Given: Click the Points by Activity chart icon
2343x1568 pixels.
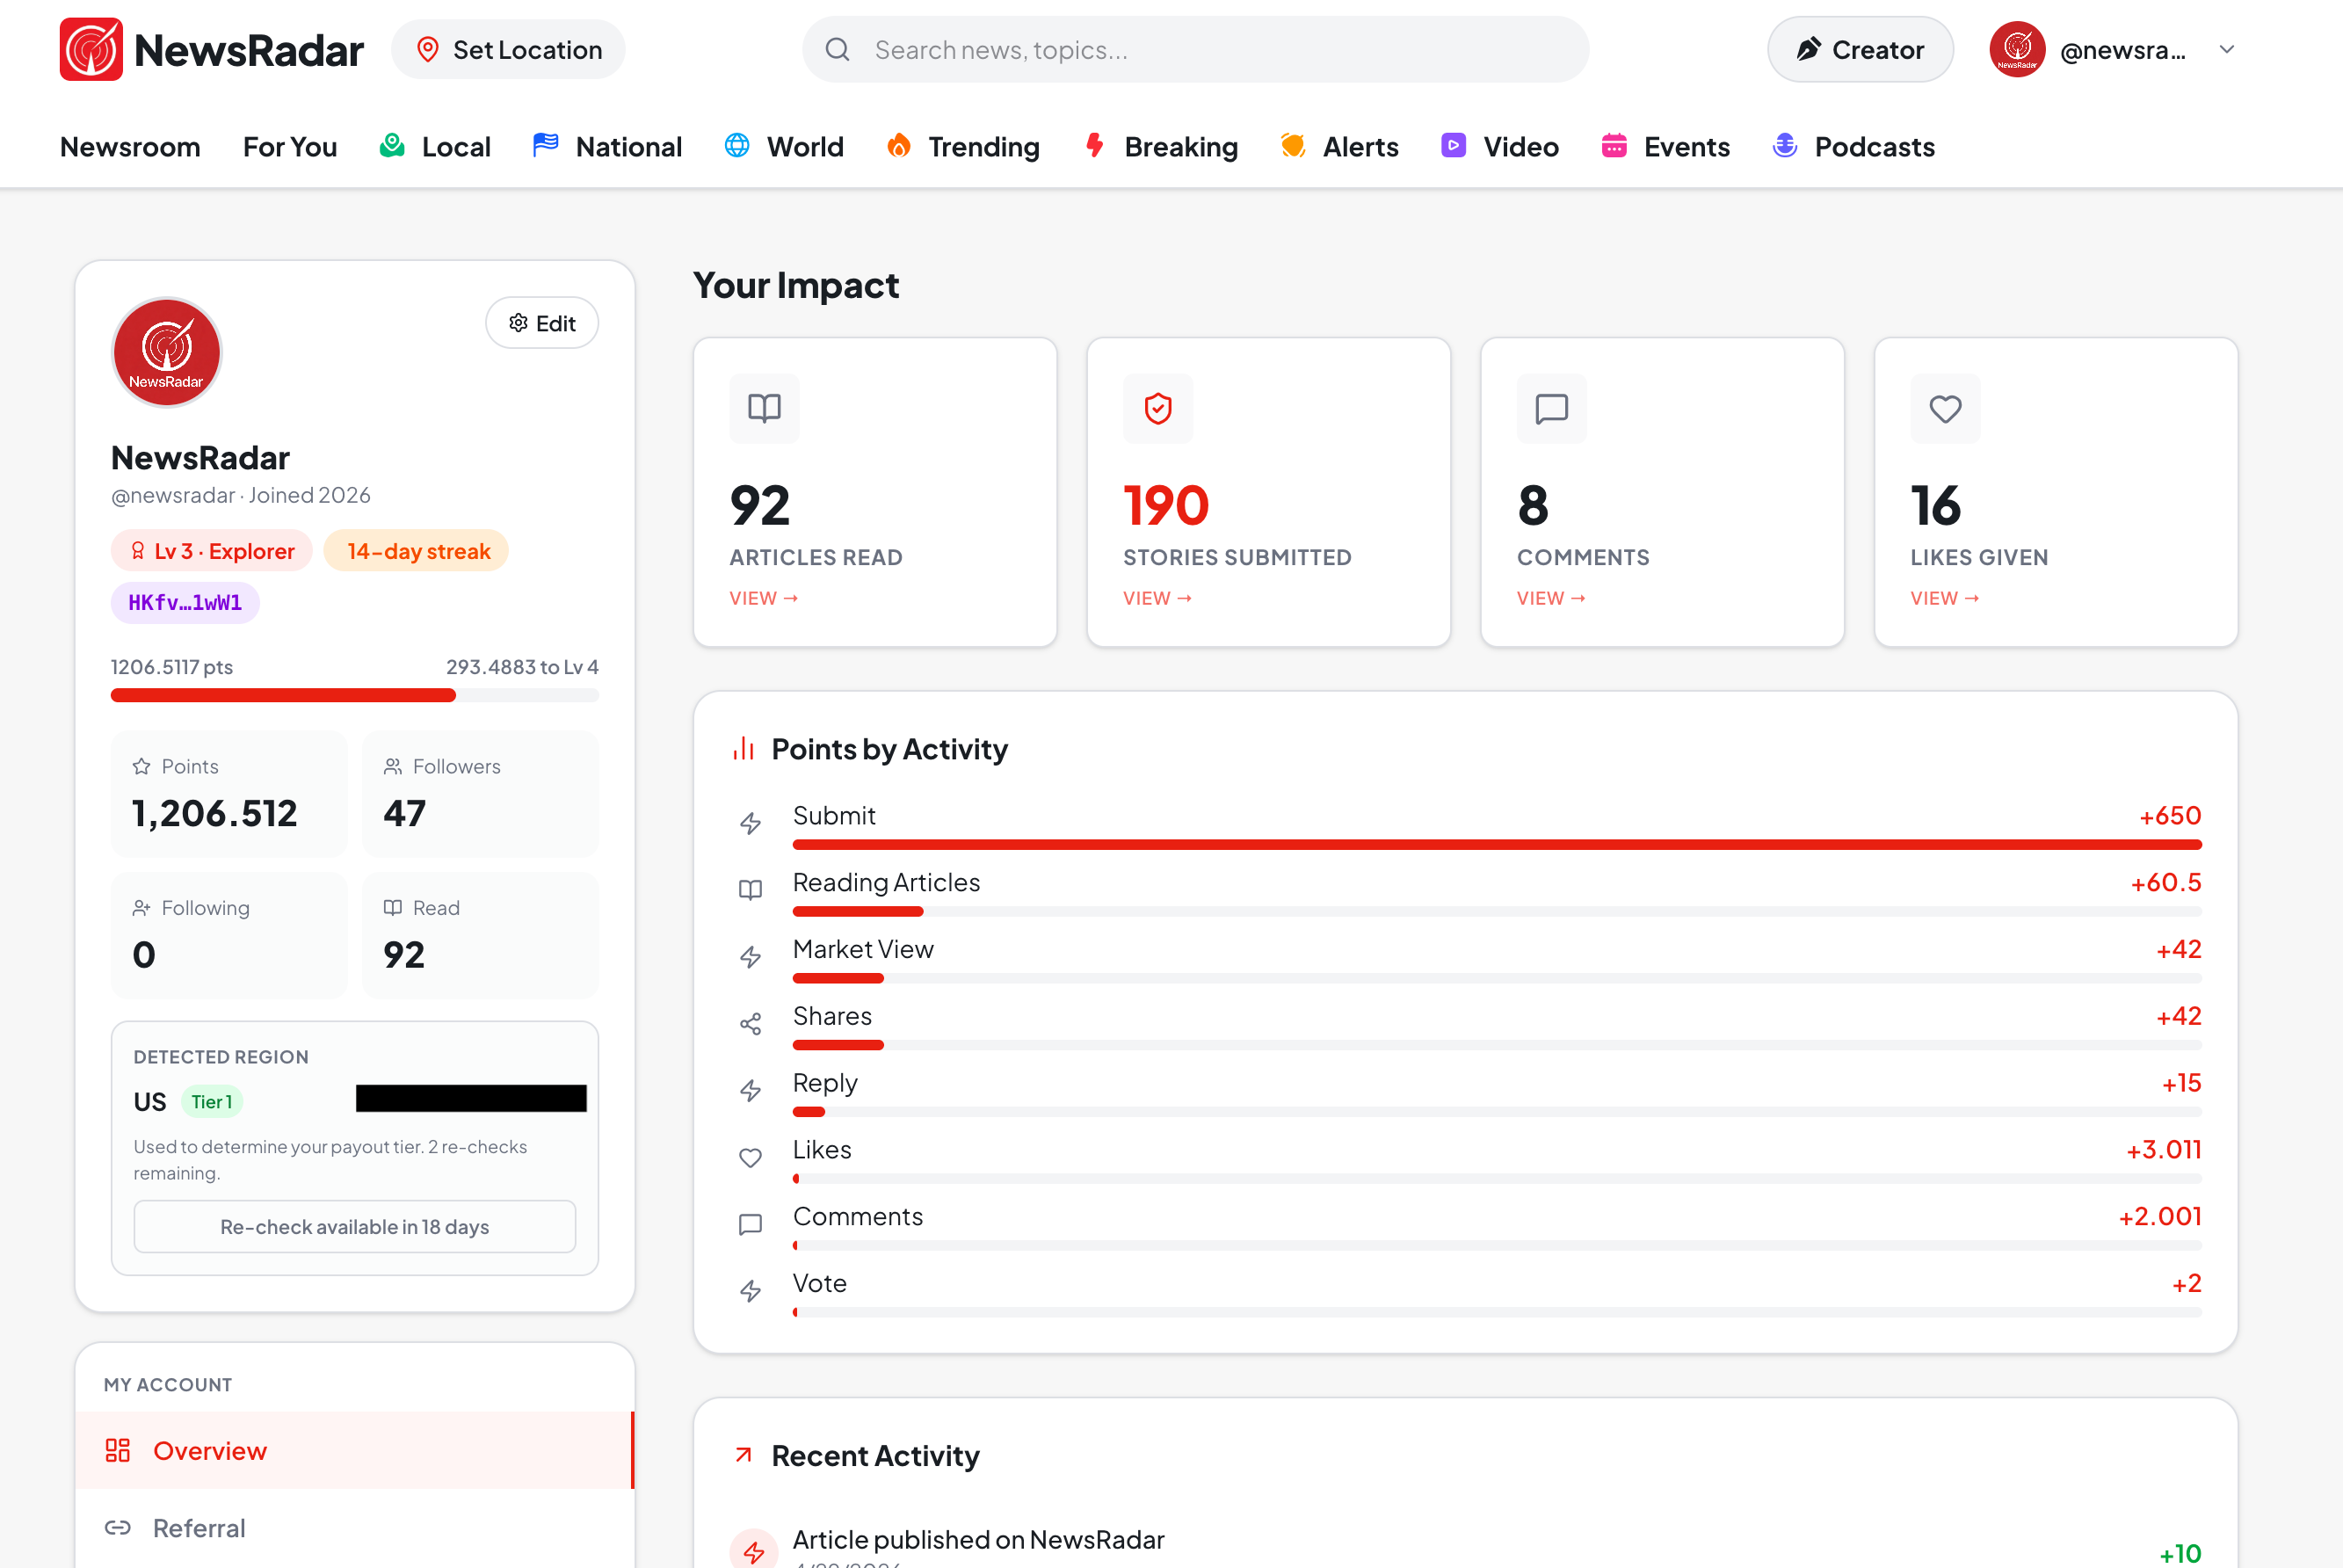Looking at the screenshot, I should (x=743, y=749).
